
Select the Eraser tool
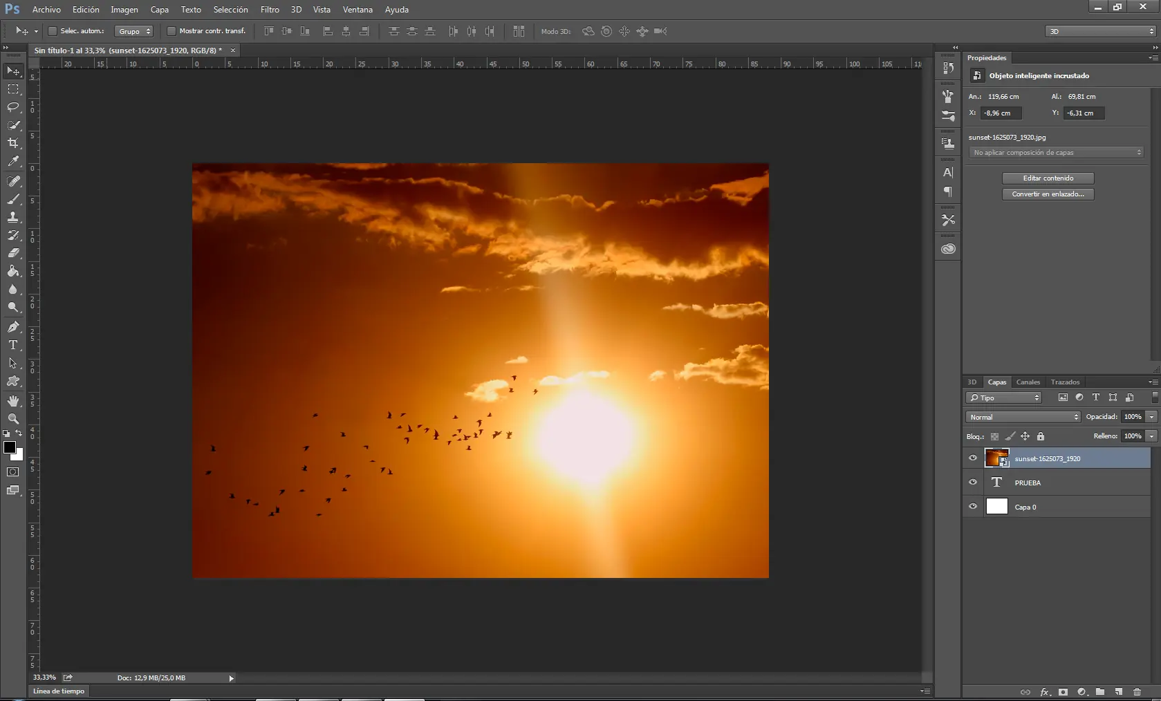(13, 253)
